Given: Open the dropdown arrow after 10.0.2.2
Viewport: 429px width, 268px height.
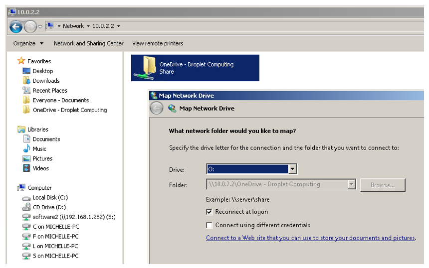Looking at the screenshot, I should tap(118, 26).
